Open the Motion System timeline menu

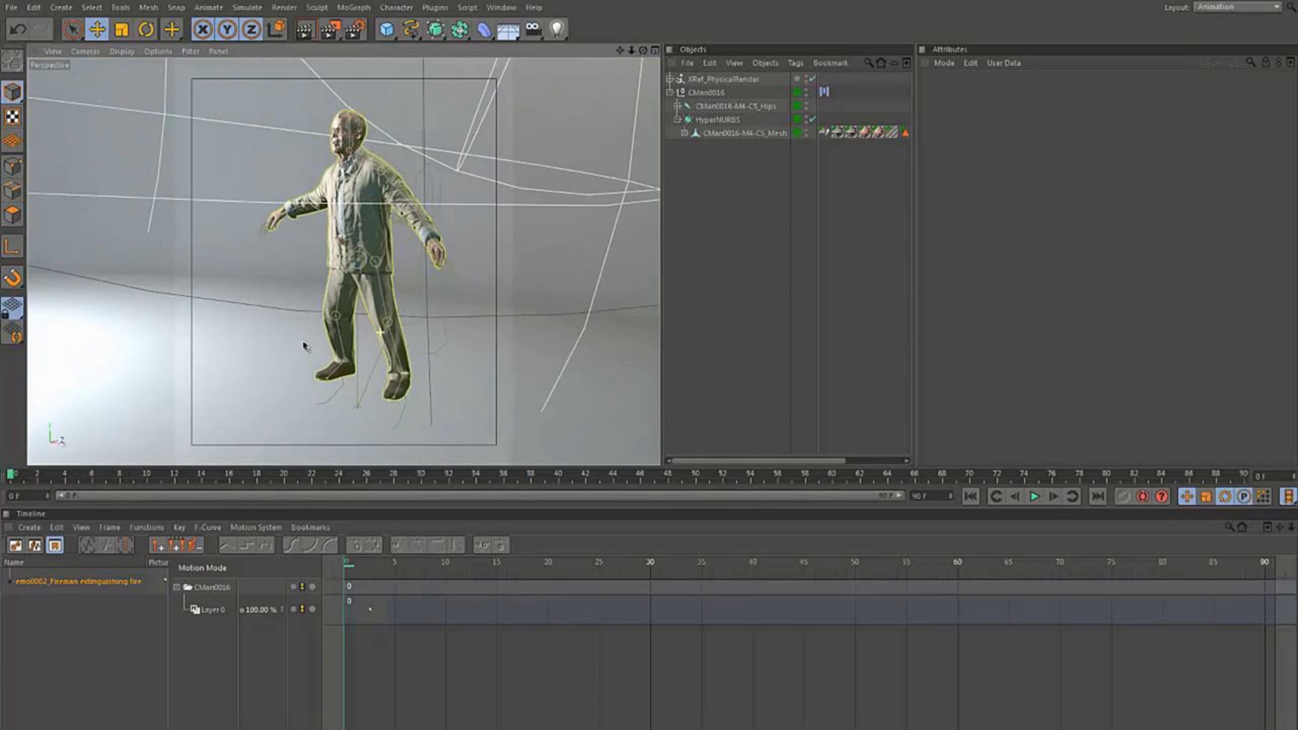256,527
